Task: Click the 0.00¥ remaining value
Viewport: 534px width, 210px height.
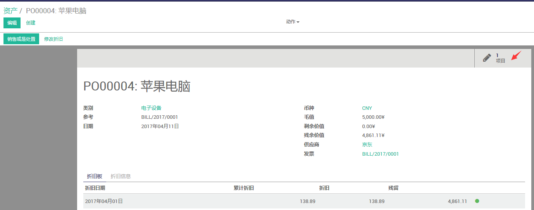Action: click(x=369, y=126)
